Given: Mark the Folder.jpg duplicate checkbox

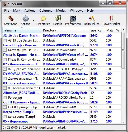Looking at the screenshot, I should 5,98.
